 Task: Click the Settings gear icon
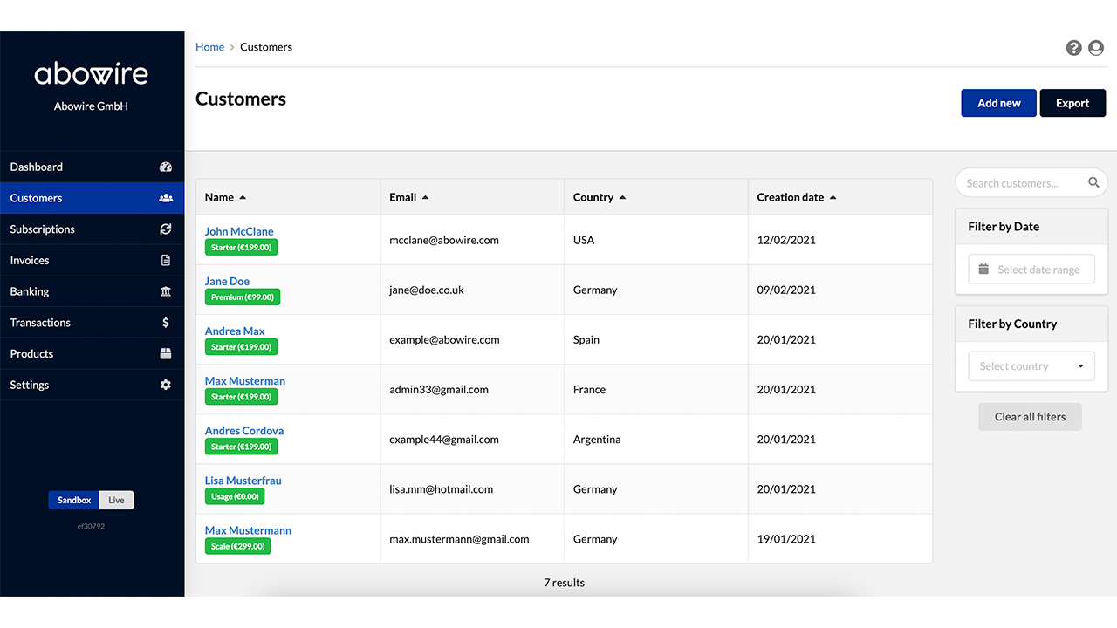pyautogui.click(x=166, y=385)
